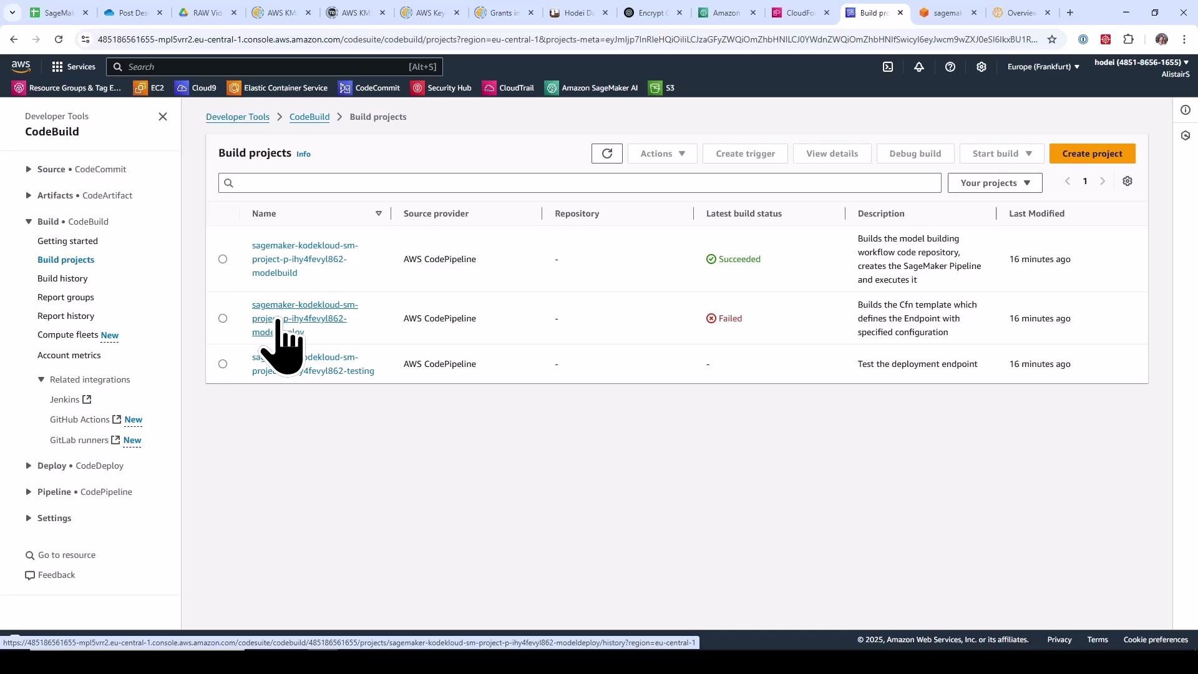Open Security Hub shortcut

coord(441,88)
